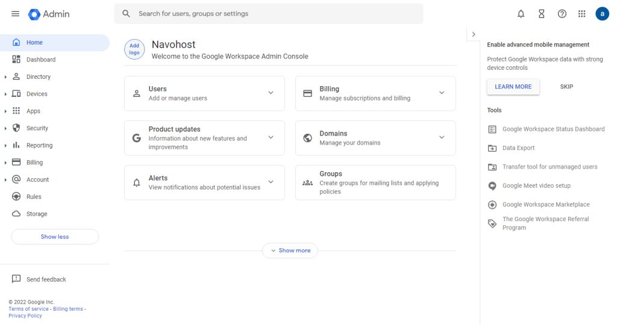
Task: Click the search magnifier icon
Action: tap(126, 14)
